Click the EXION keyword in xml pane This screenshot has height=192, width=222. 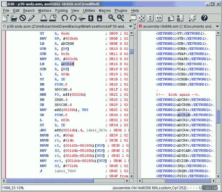pos(182,161)
